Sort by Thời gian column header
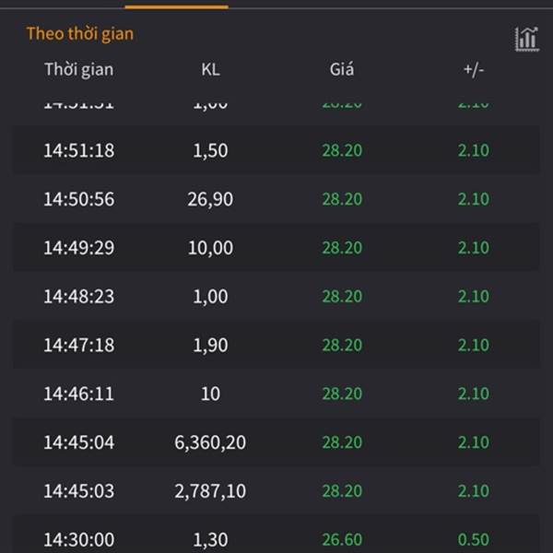553x553 pixels. click(79, 69)
